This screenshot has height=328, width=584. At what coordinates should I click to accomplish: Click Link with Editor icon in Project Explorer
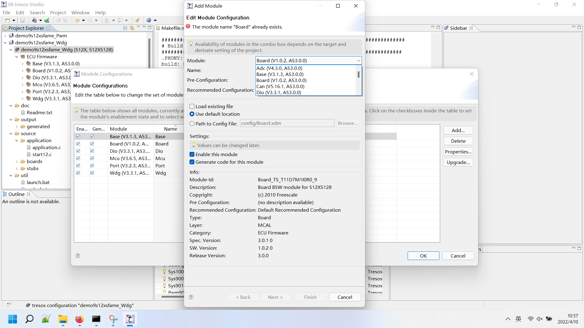tap(132, 28)
